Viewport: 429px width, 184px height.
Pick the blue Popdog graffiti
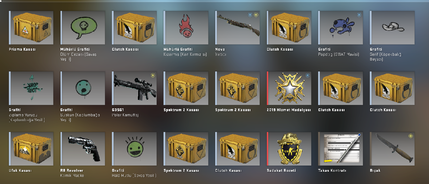pyautogui.click(x=341, y=28)
